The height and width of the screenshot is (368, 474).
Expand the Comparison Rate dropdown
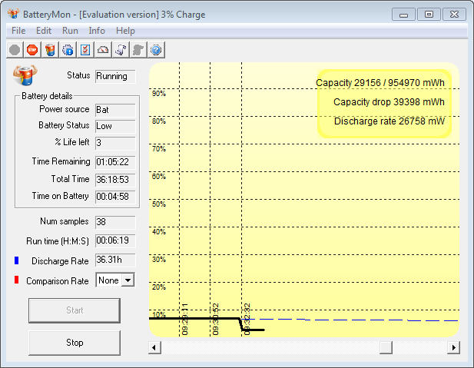point(128,280)
